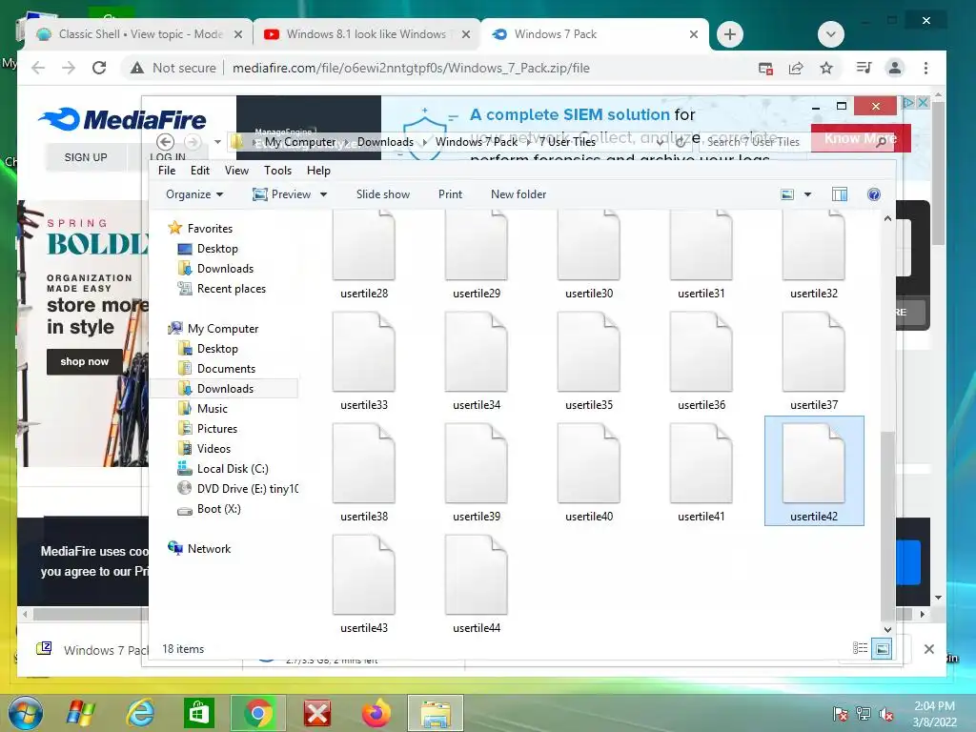This screenshot has width=976, height=732.
Task: Open Chrome three-dot menu
Action: click(925, 68)
